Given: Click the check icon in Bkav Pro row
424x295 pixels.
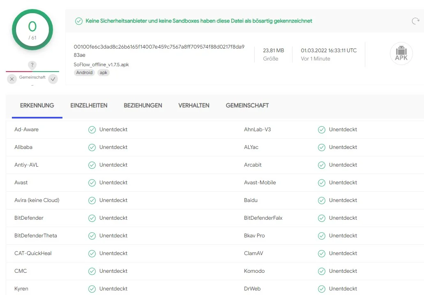Looking at the screenshot, I should [x=322, y=236].
